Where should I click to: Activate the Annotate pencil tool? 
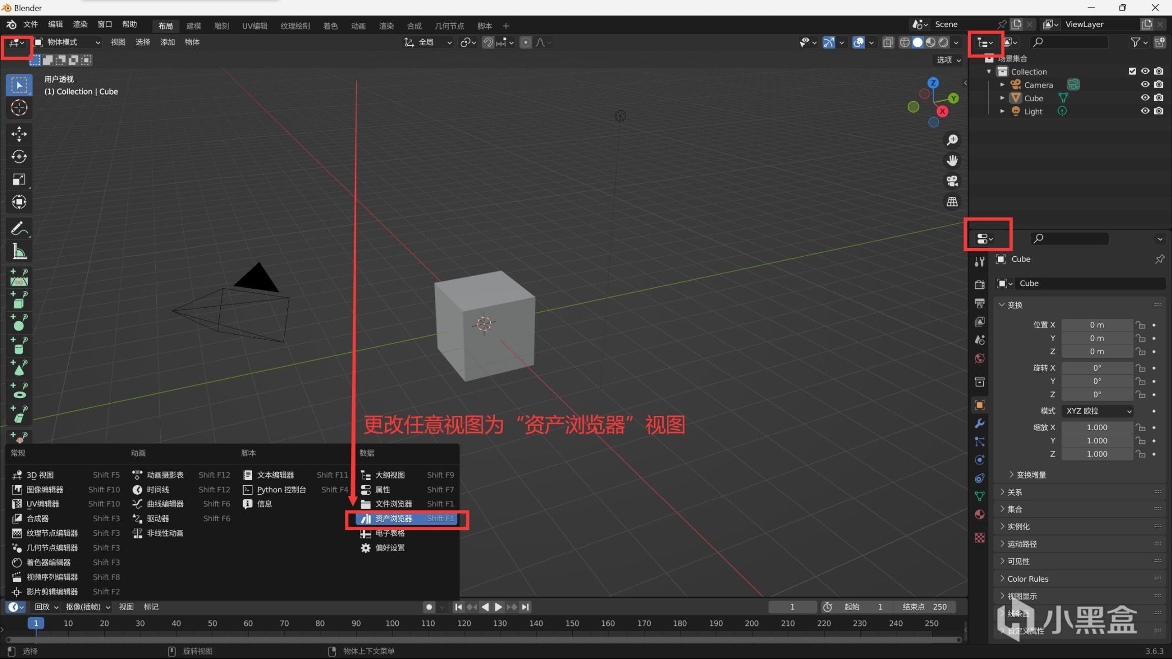pos(19,229)
